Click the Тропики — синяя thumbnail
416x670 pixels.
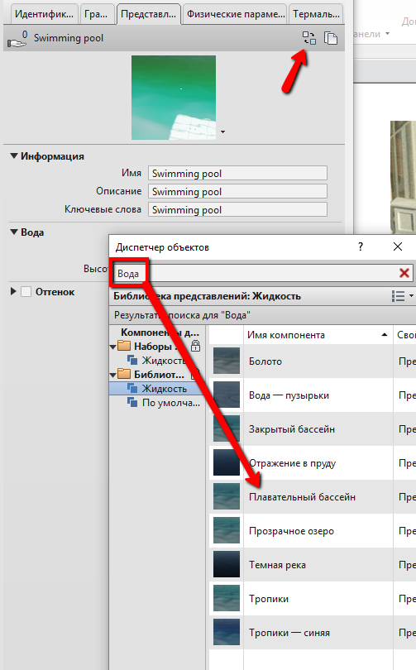pyautogui.click(x=227, y=633)
